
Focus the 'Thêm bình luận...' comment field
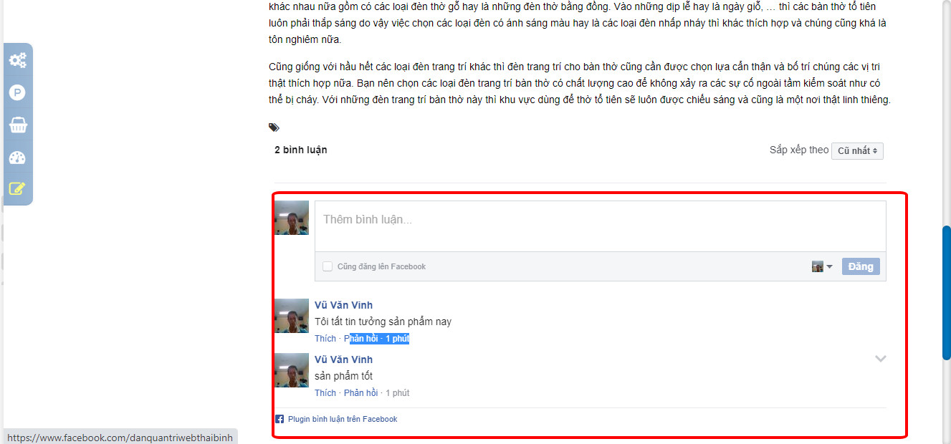(x=601, y=226)
